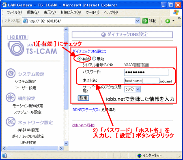Open システム設定 sidebar link

25,82
